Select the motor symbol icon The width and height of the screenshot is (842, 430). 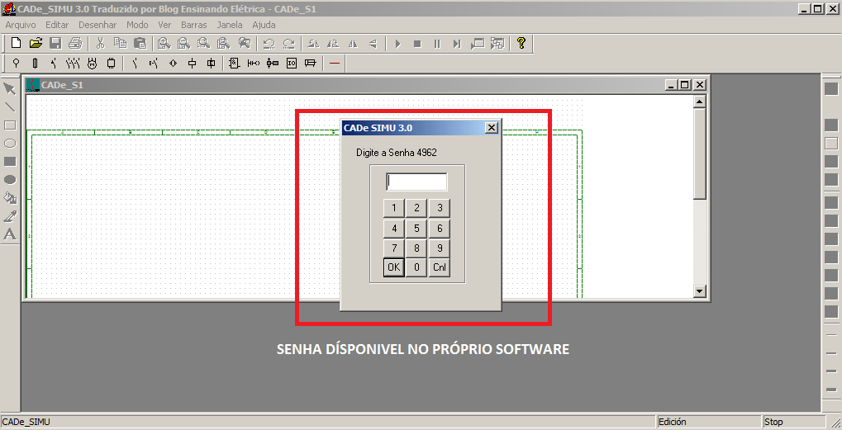pos(93,64)
